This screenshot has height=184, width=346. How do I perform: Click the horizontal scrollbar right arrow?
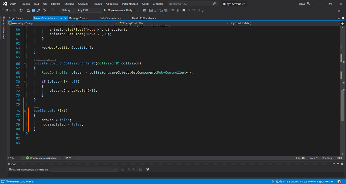pos(289,158)
